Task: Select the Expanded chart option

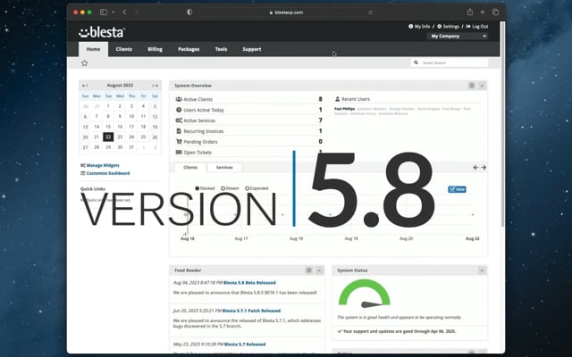Action: (257, 188)
